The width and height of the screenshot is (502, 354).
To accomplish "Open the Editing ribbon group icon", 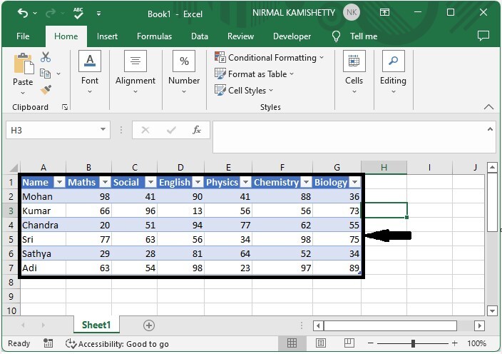I will click(x=393, y=61).
